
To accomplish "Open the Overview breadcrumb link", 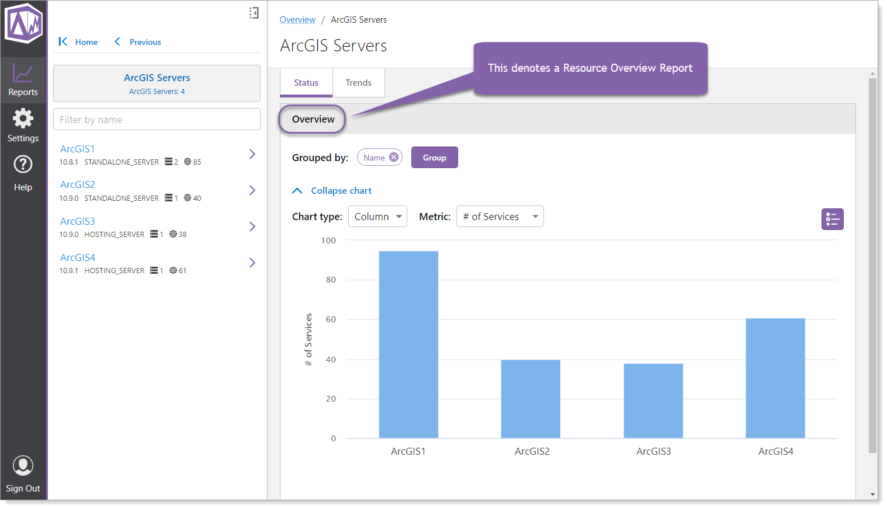I will pos(297,19).
